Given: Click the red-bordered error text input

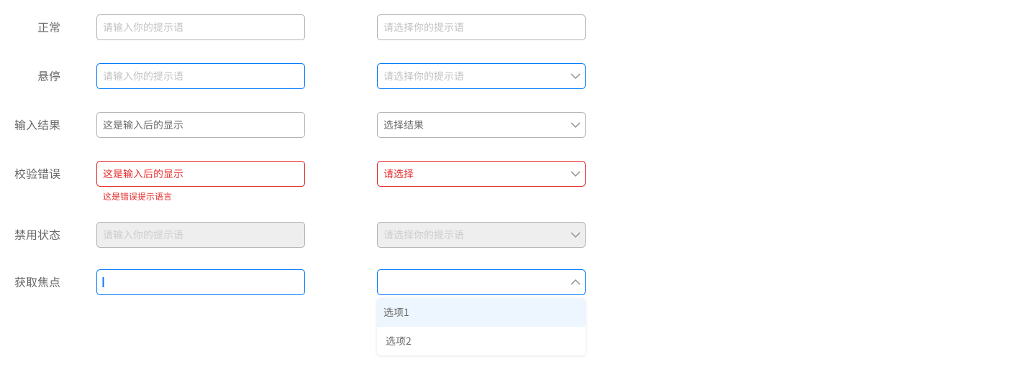Looking at the screenshot, I should [200, 174].
